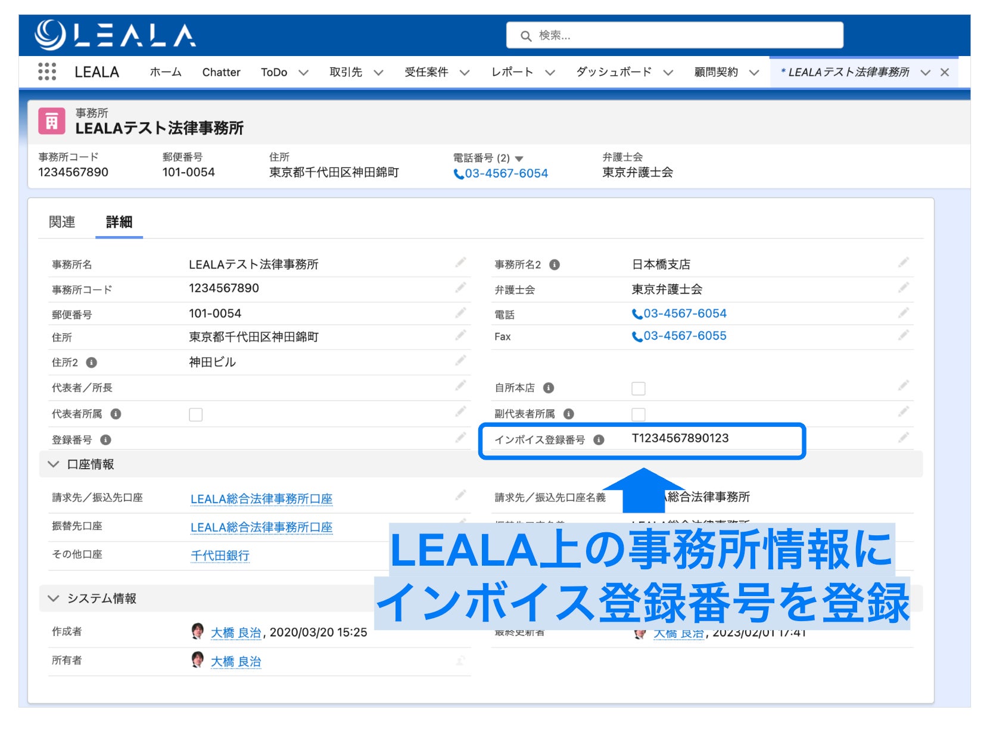984x732 pixels.
Task: Edit 住所2 using the pencil icon
Action: click(x=460, y=361)
